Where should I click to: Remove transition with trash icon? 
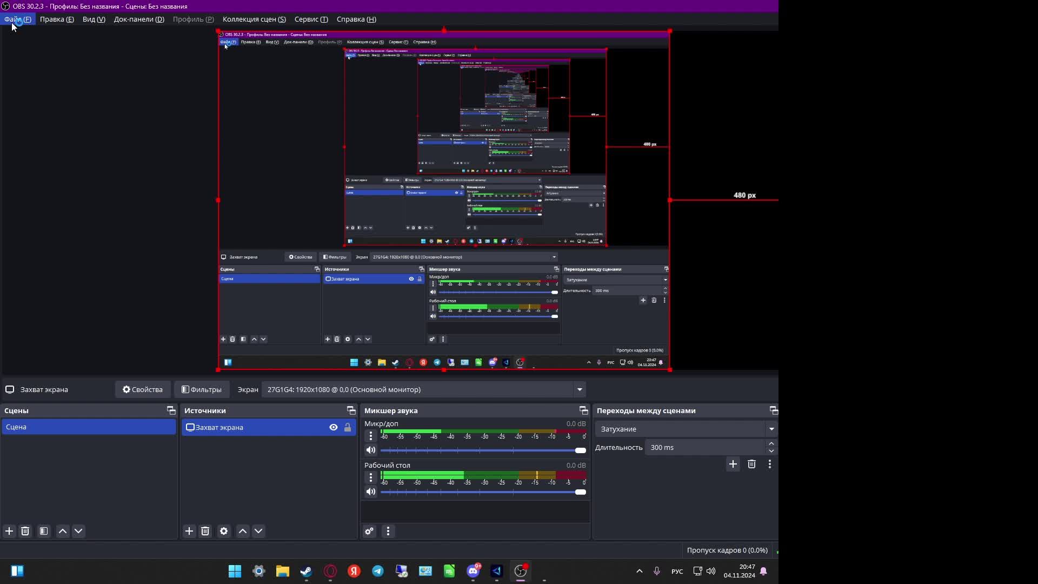751,464
